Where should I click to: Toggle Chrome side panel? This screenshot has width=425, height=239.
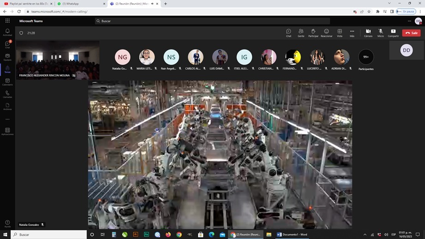pyautogui.click(x=392, y=12)
